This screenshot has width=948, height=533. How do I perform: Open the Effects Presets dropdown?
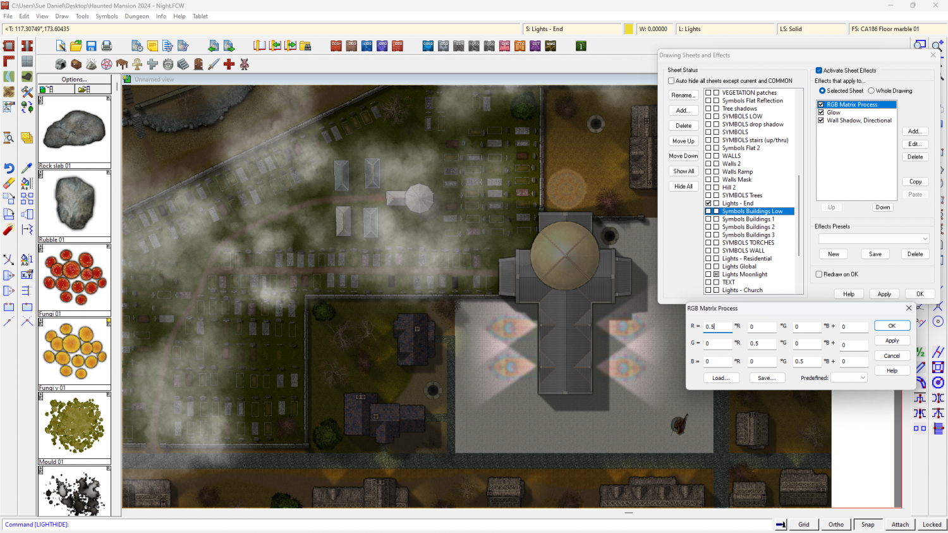tap(873, 238)
